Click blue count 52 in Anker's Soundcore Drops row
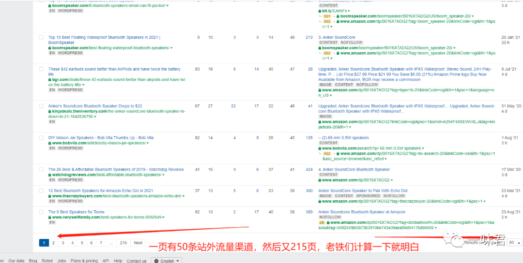 pos(233,106)
